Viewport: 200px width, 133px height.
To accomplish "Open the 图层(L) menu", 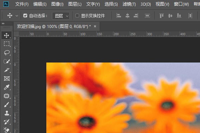I will point(75,4).
